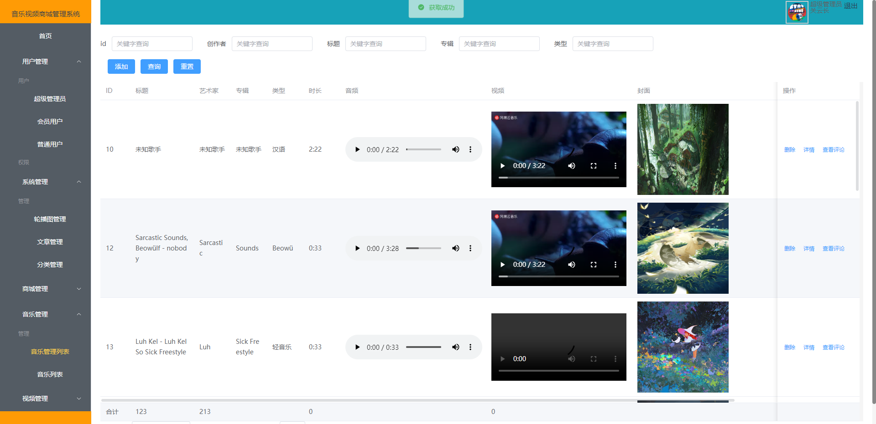876x424 pixels.
Task: Expand the 视频管理 menu section
Action: click(46, 398)
